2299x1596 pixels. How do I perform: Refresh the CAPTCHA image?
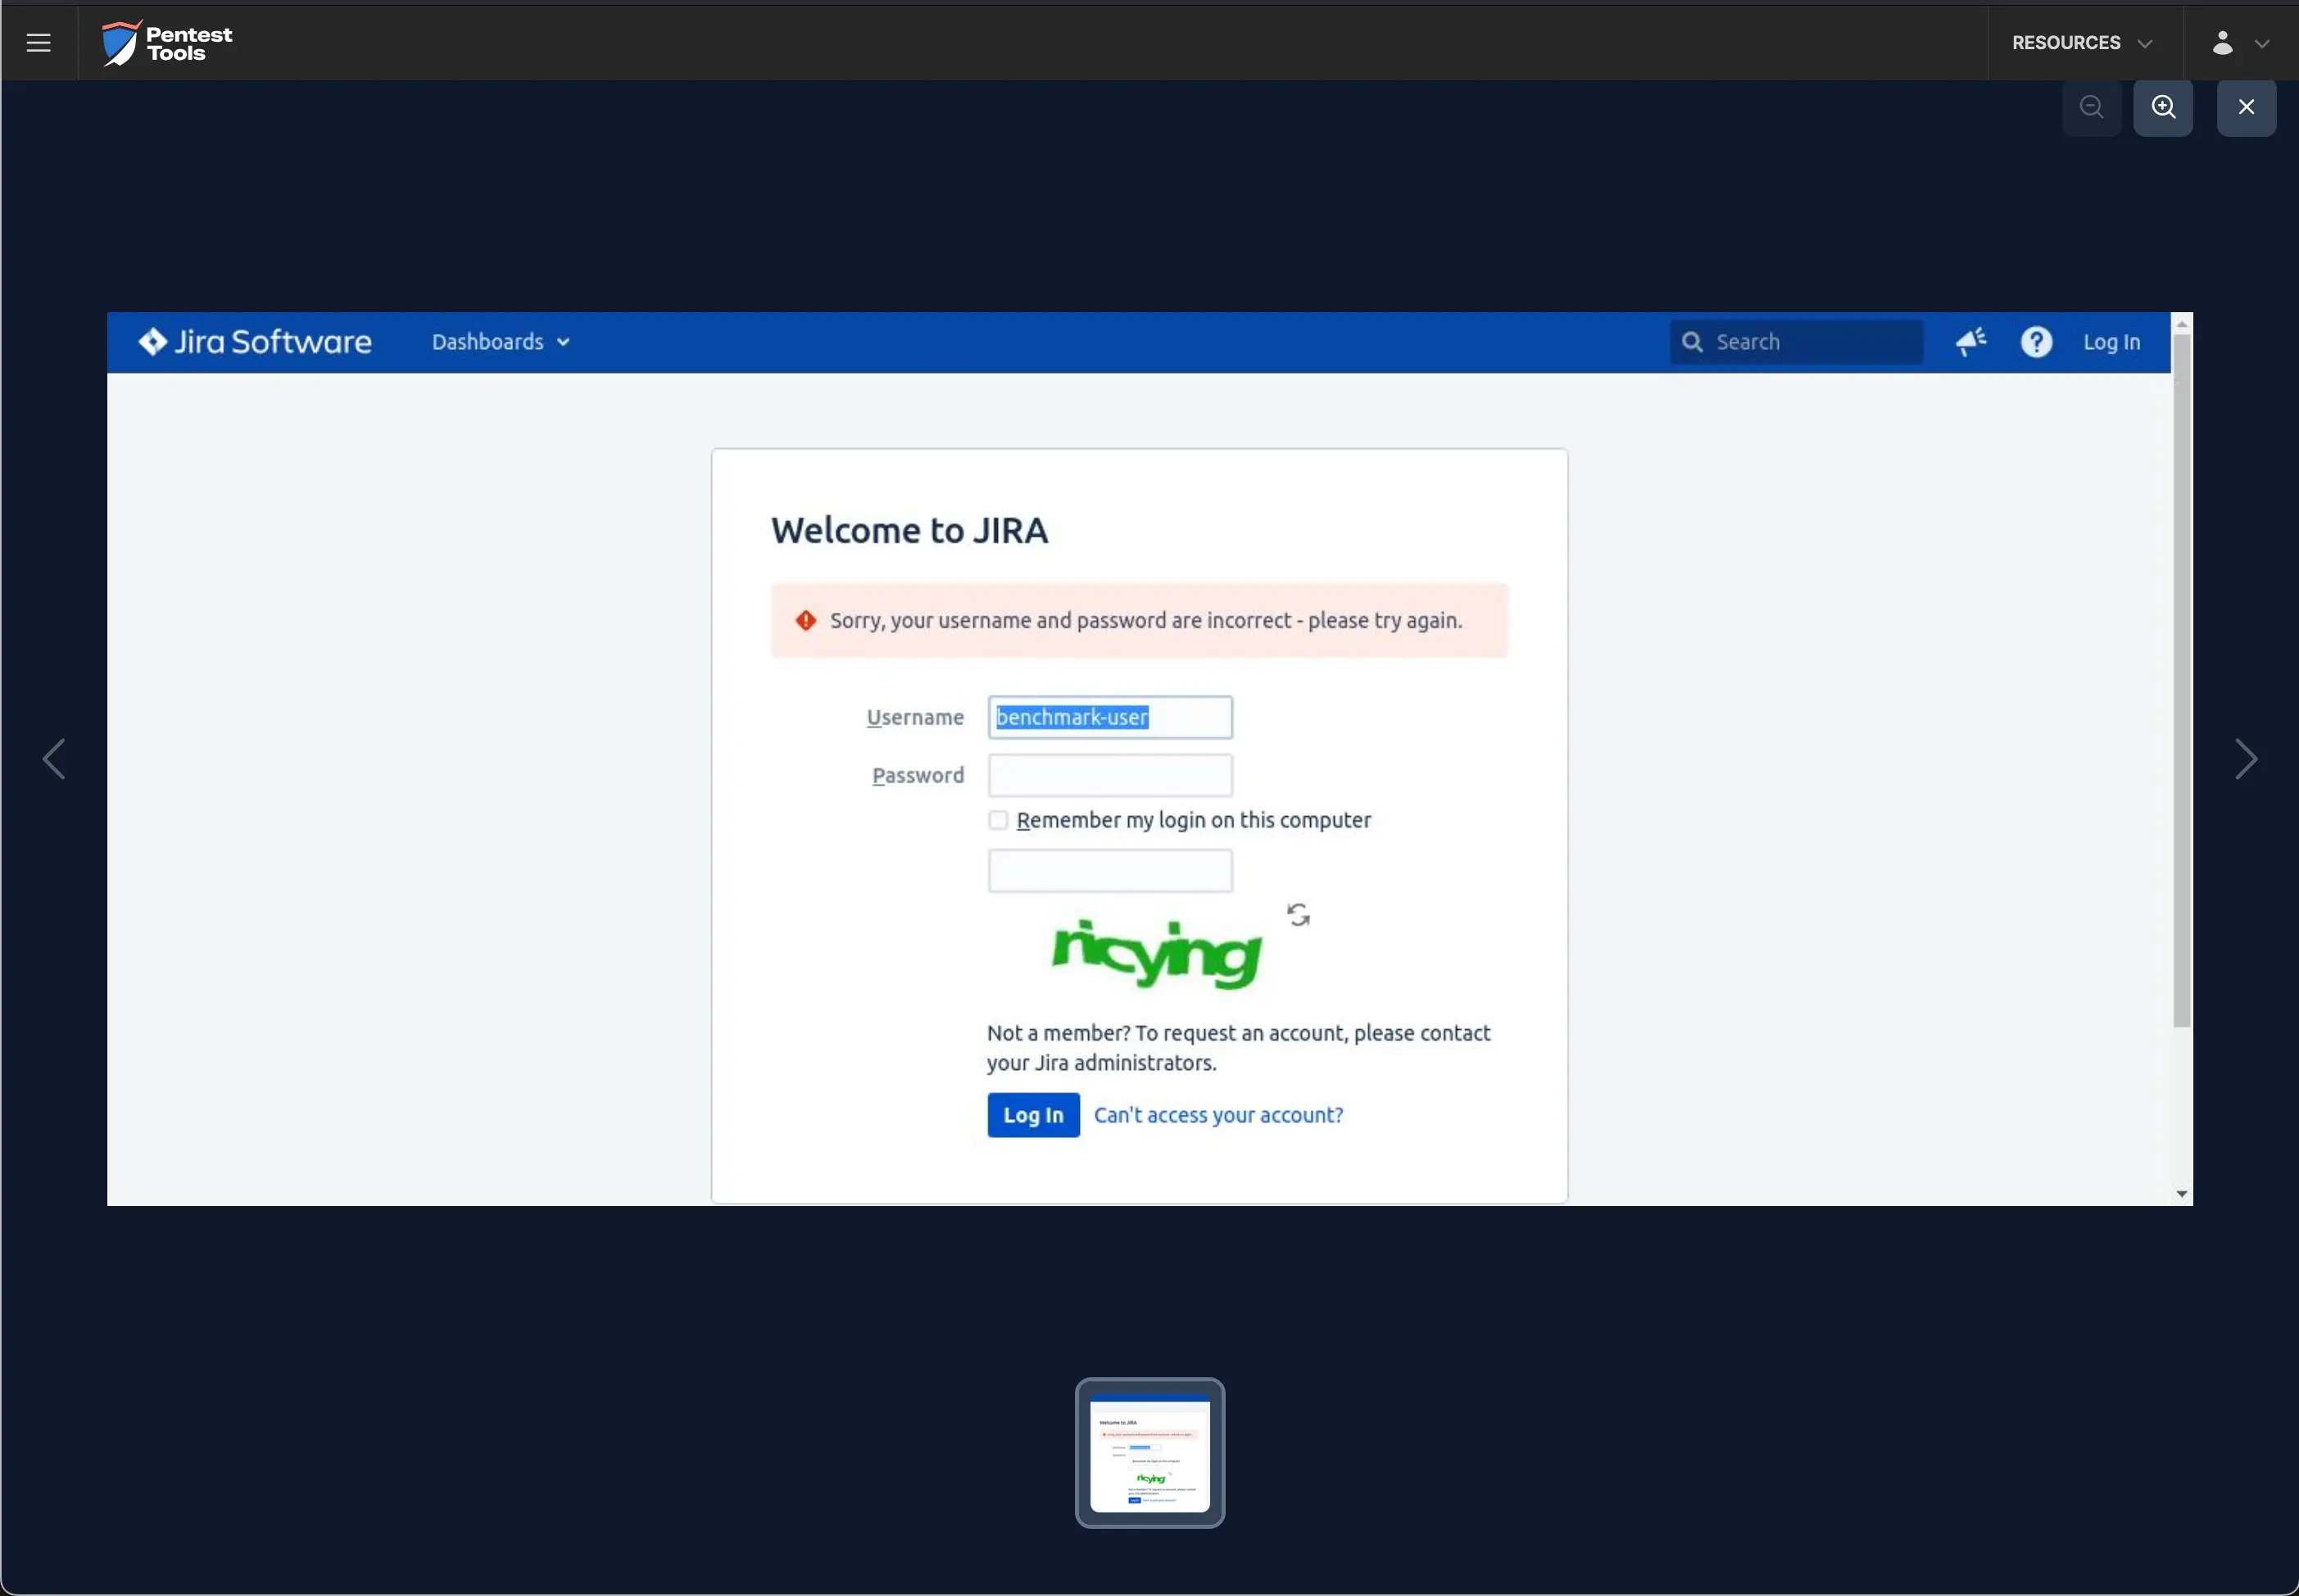tap(1298, 914)
